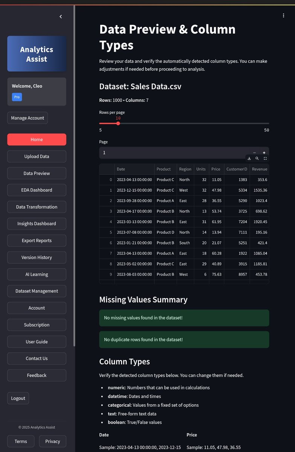Select the customer ID cell 8957
The width and height of the screenshot is (295, 452).
click(237, 275)
